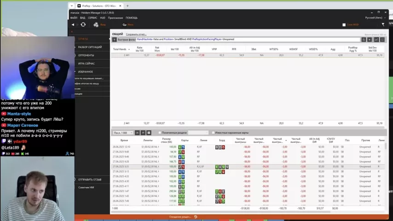Open the ФАЙЛ menu
The height and width of the screenshot is (221, 393).
[x=74, y=18]
